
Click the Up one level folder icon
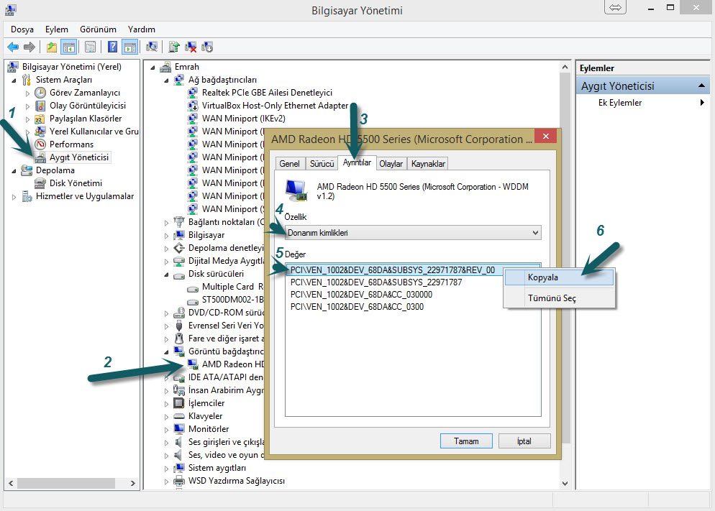click(x=52, y=47)
